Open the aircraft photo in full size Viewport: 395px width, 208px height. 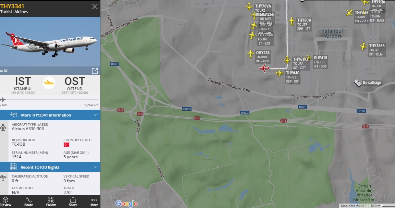coord(95,71)
